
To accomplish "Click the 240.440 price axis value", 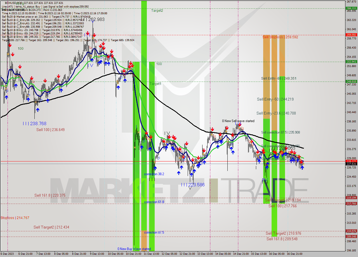I will tap(352, 112).
